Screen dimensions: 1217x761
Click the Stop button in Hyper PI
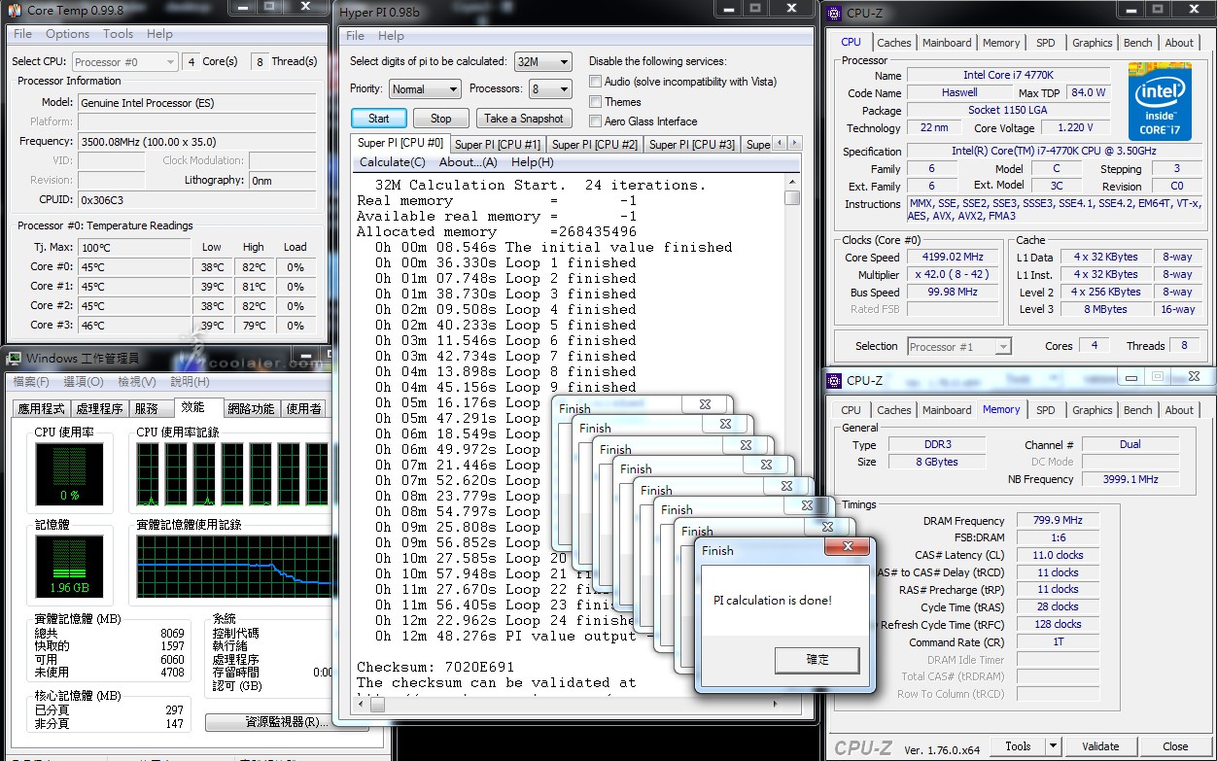click(441, 119)
